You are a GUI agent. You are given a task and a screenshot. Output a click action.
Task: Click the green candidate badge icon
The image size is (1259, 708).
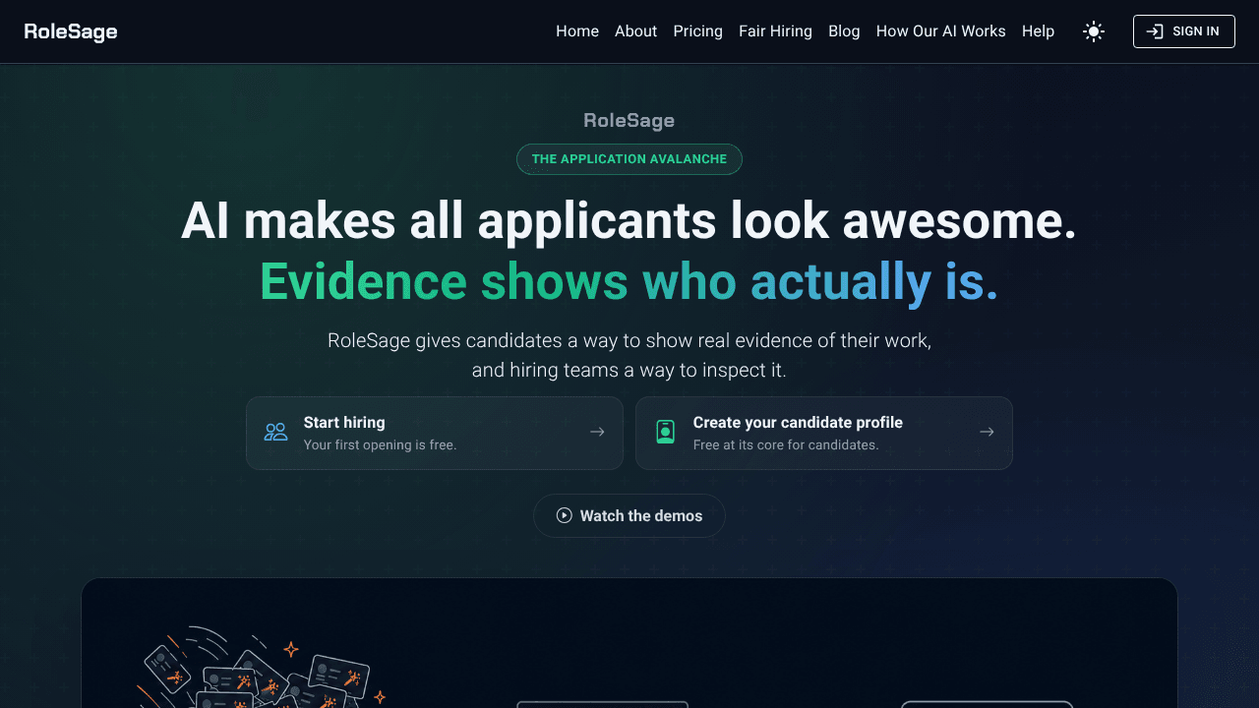click(666, 432)
